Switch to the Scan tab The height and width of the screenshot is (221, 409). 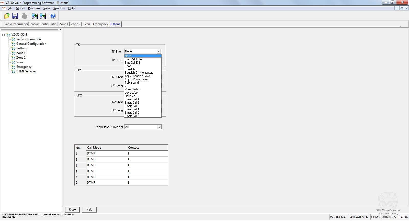(x=87, y=24)
